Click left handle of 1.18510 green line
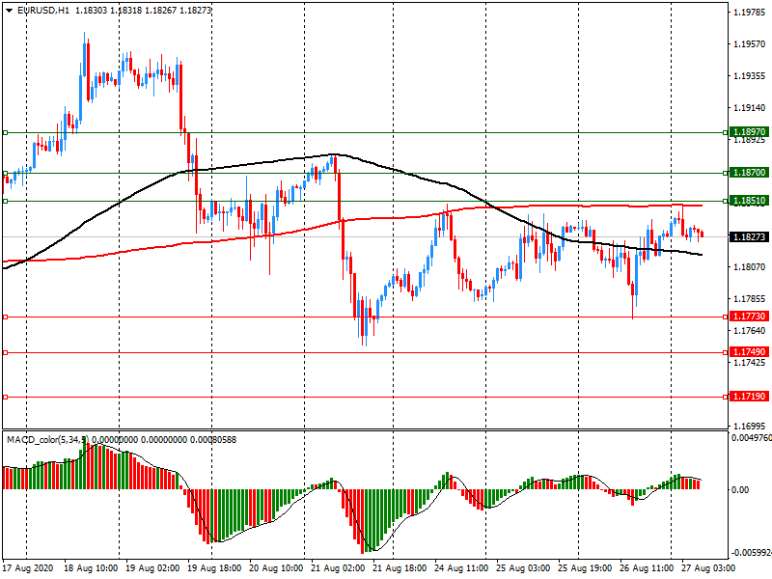 pos(5,201)
